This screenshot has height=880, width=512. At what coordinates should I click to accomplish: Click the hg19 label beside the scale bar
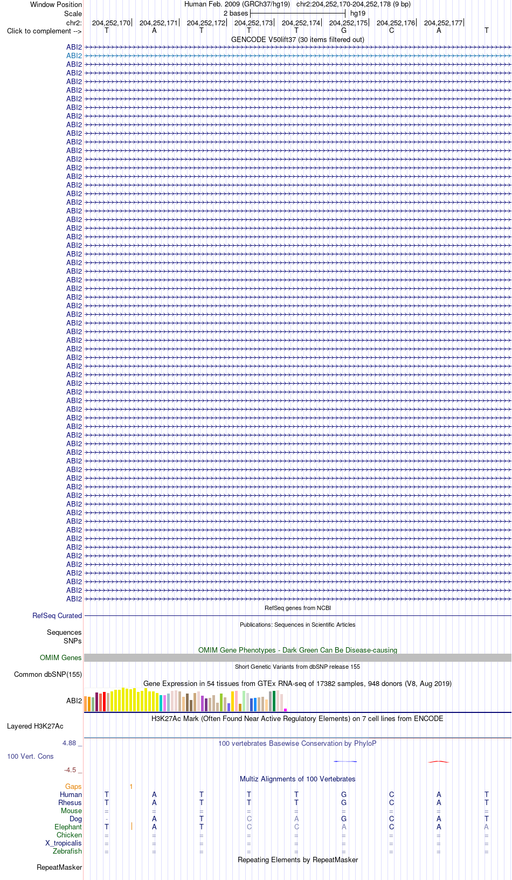(x=358, y=13)
